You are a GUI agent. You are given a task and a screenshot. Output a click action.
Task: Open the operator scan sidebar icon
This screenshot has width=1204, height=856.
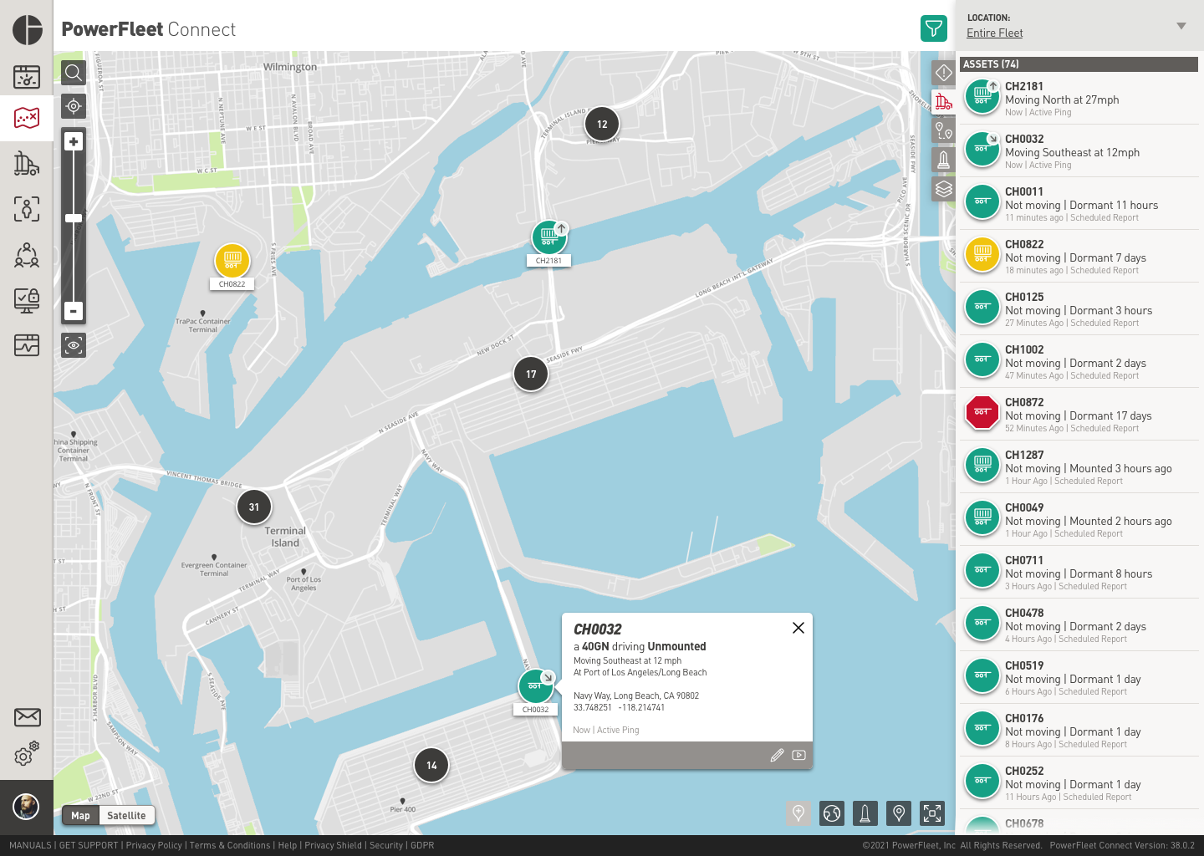point(27,209)
